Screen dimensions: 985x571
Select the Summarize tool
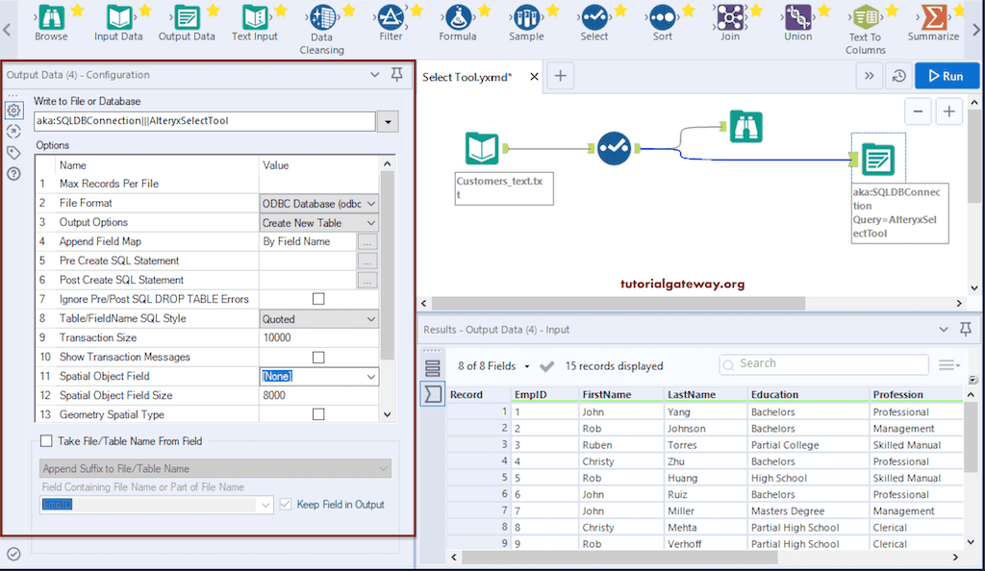(x=932, y=19)
